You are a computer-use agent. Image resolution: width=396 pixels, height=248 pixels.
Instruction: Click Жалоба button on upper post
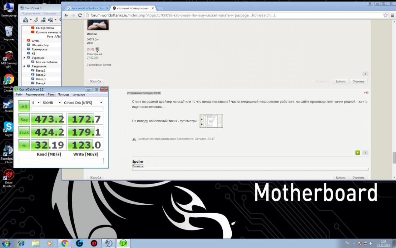coord(95,81)
